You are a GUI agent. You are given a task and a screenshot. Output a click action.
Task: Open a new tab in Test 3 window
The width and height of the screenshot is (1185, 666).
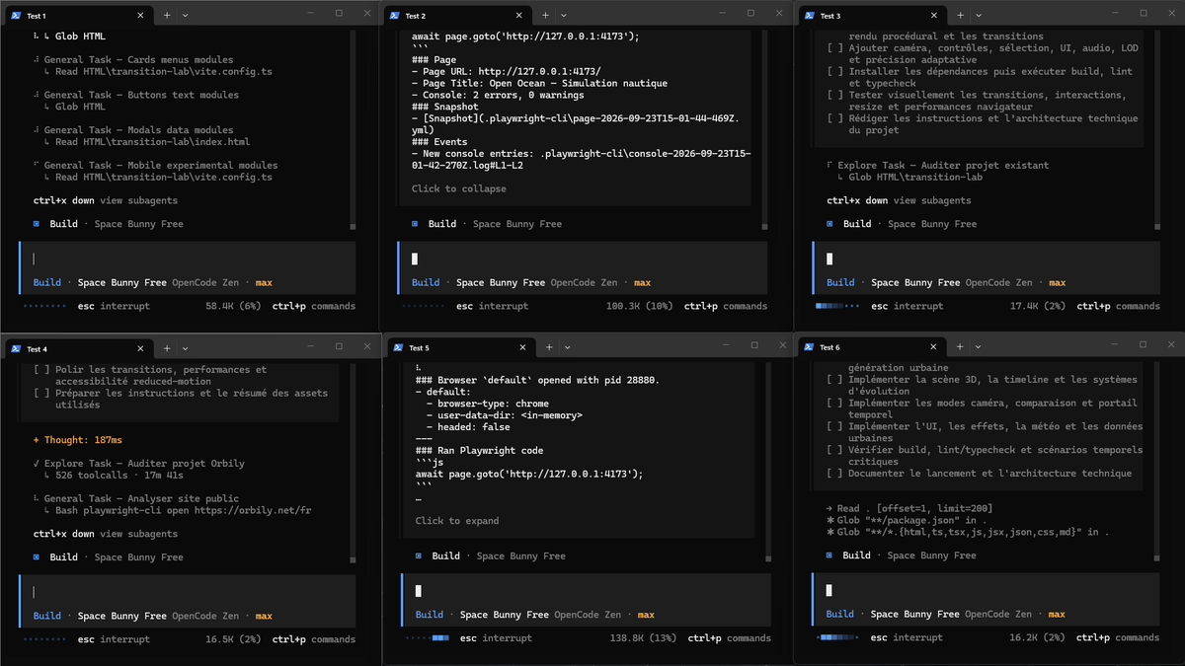click(962, 16)
